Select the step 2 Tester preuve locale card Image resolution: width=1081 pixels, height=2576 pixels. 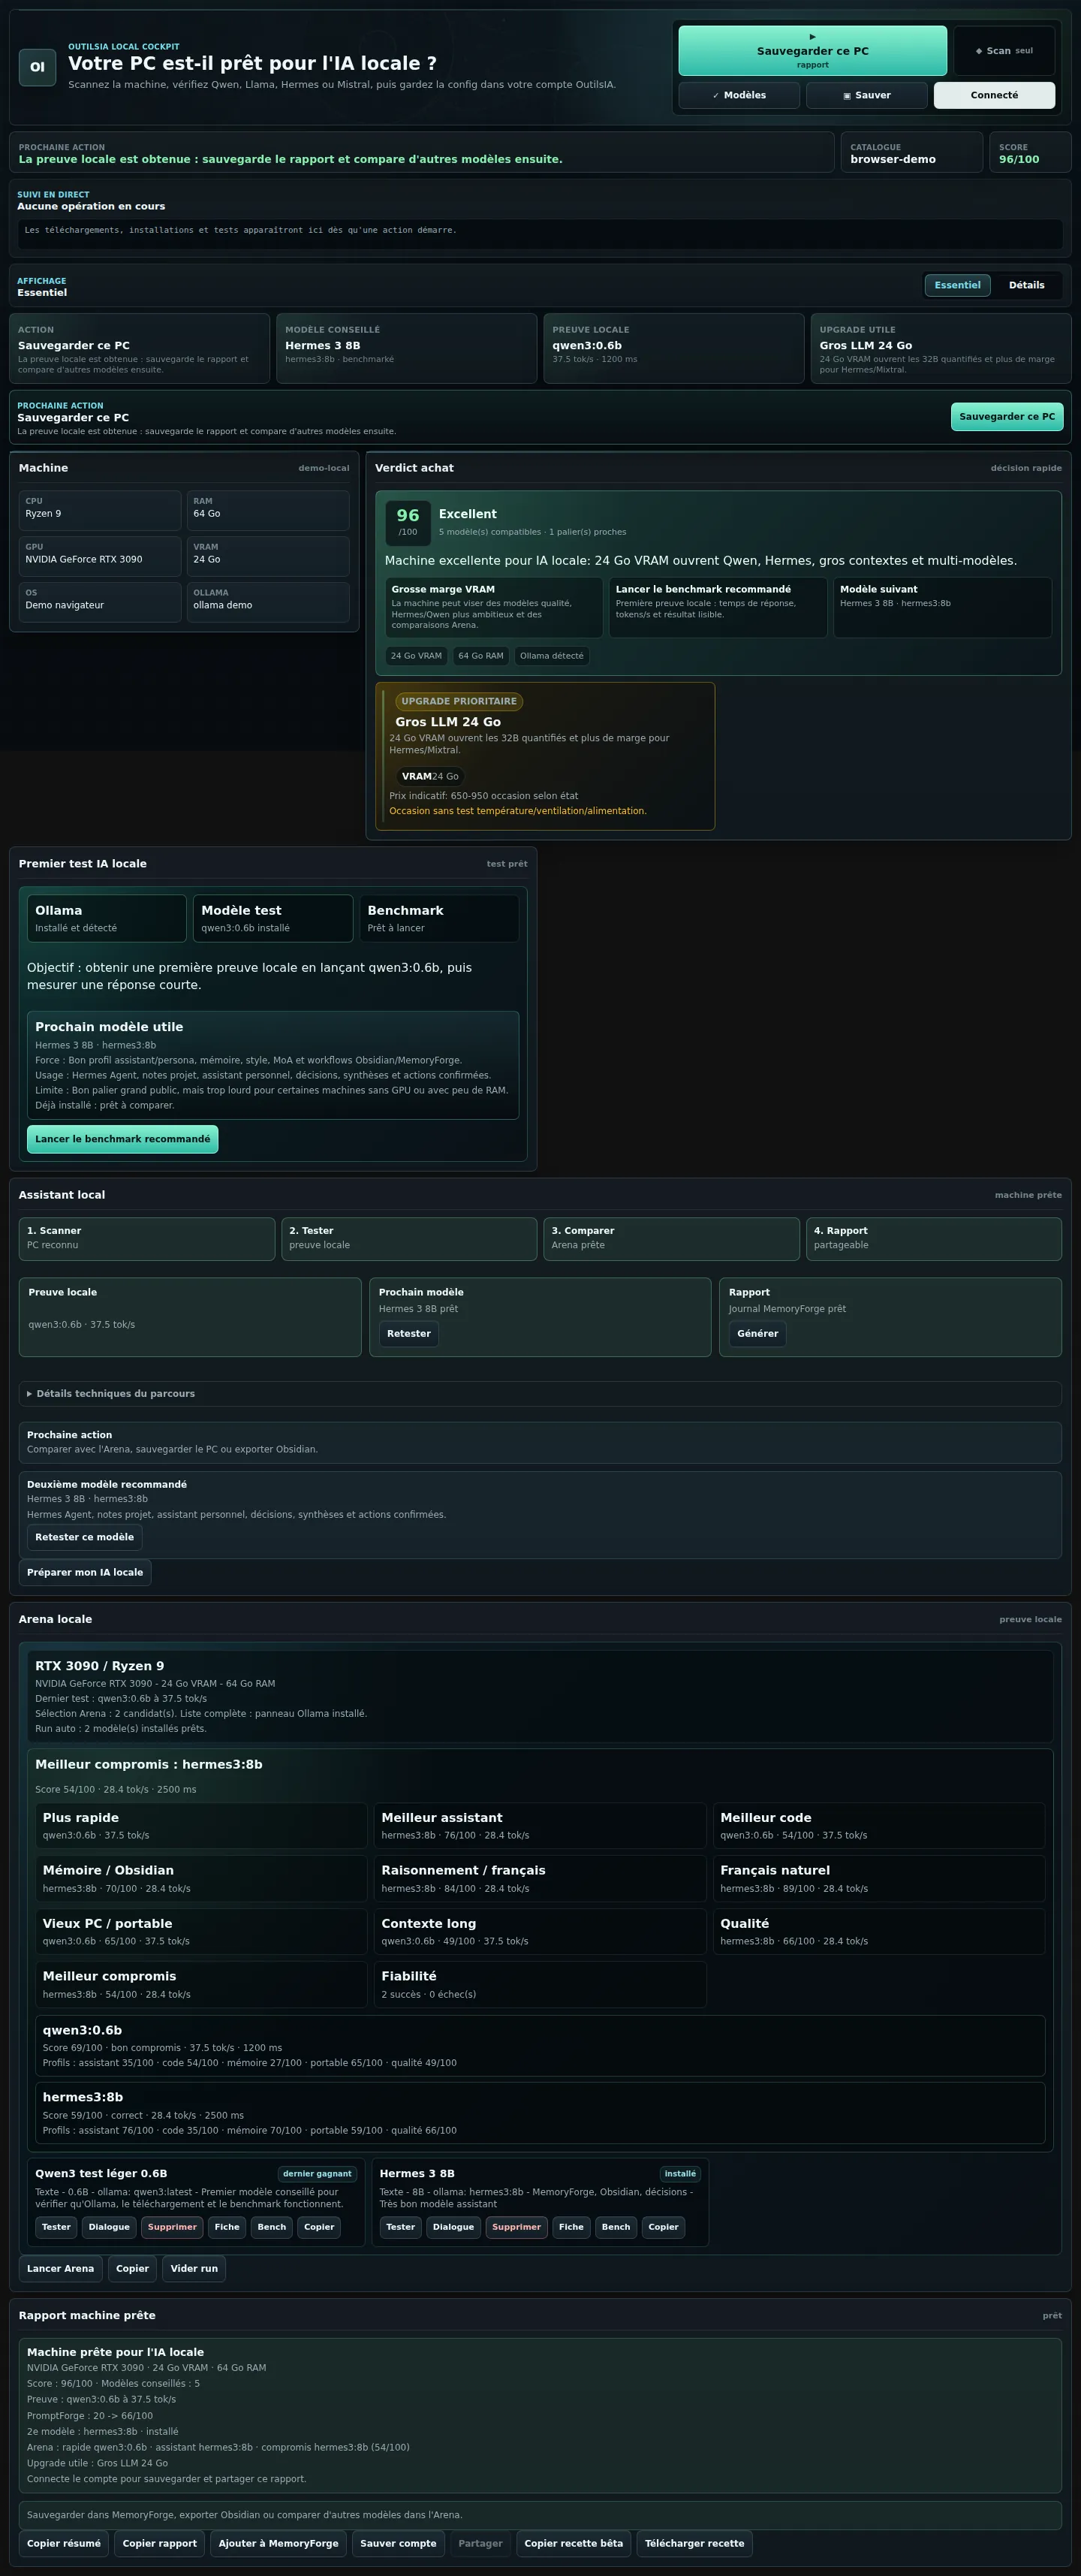click(409, 1238)
